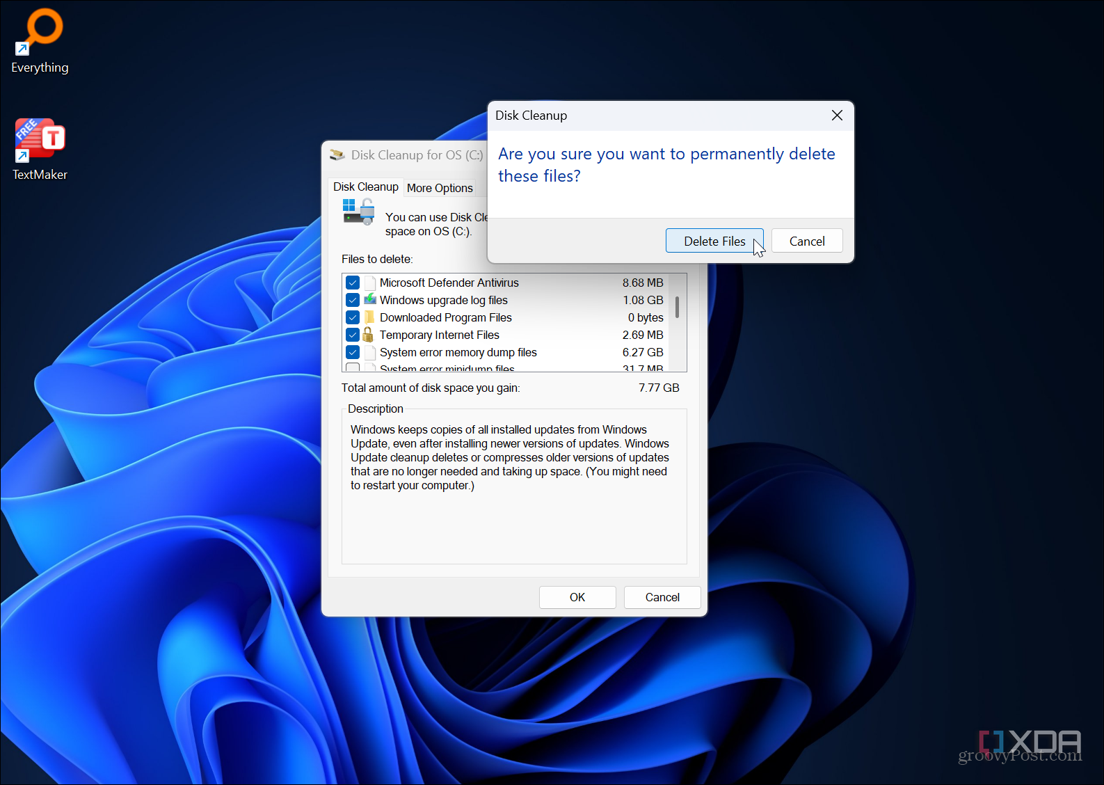Cancel the permanent delete confirmation dialog
Image resolution: width=1104 pixels, height=785 pixels.
(807, 241)
